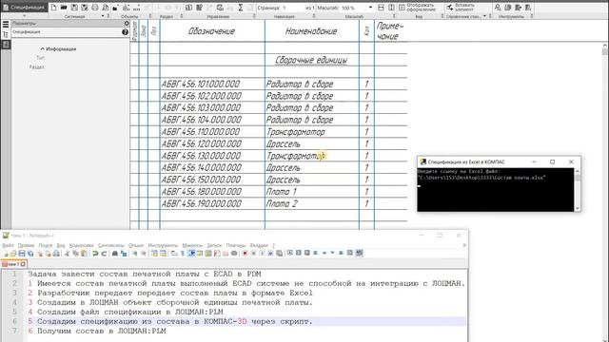Click Save icon in Notepad++ toolbar
Screen dimensions: 609x342
(22, 254)
